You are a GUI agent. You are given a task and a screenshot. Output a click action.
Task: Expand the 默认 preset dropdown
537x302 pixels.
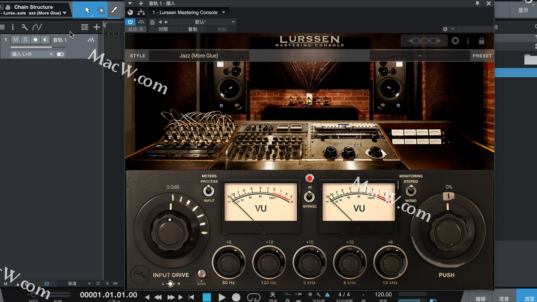click(233, 22)
